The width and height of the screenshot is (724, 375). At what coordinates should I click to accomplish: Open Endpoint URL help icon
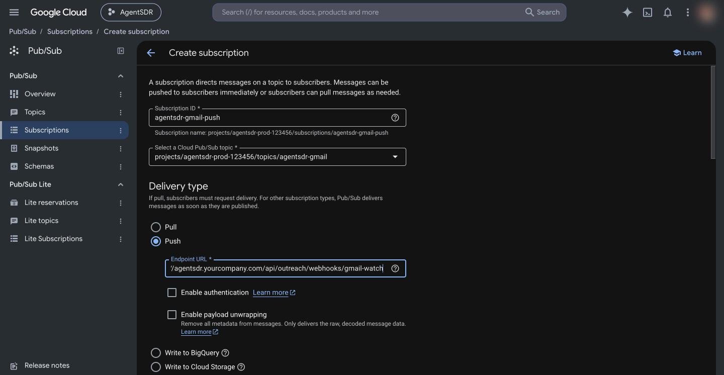[x=395, y=268]
